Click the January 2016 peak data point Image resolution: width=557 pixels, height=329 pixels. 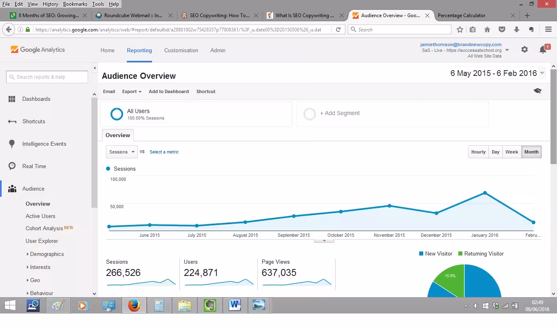coord(485,193)
